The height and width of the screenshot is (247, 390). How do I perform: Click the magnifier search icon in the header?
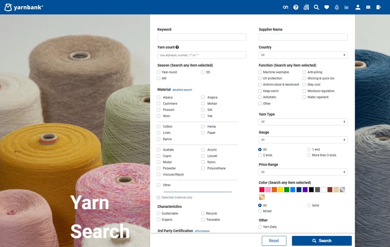(316, 7)
